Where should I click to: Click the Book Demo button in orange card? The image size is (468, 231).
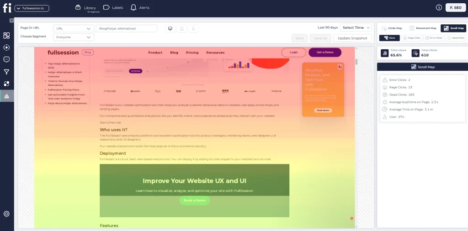(323, 110)
